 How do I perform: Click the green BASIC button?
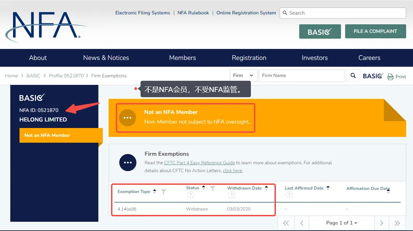pyautogui.click(x=320, y=31)
